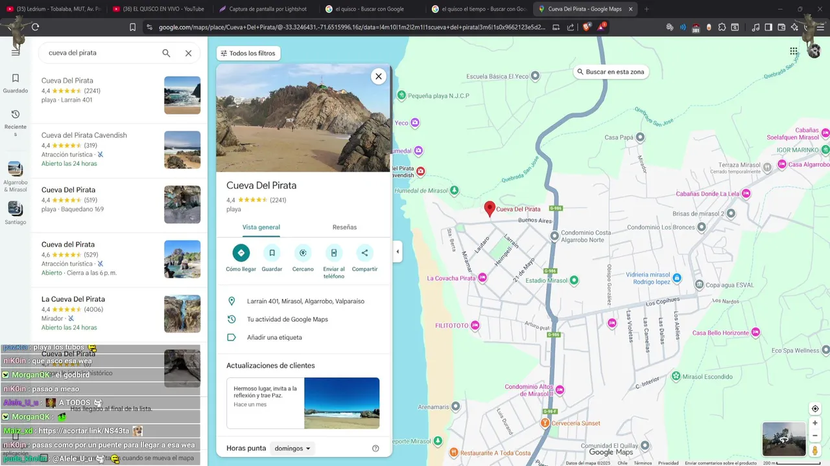830x466 pixels.
Task: Open a new browser tab
Action: click(x=646, y=9)
